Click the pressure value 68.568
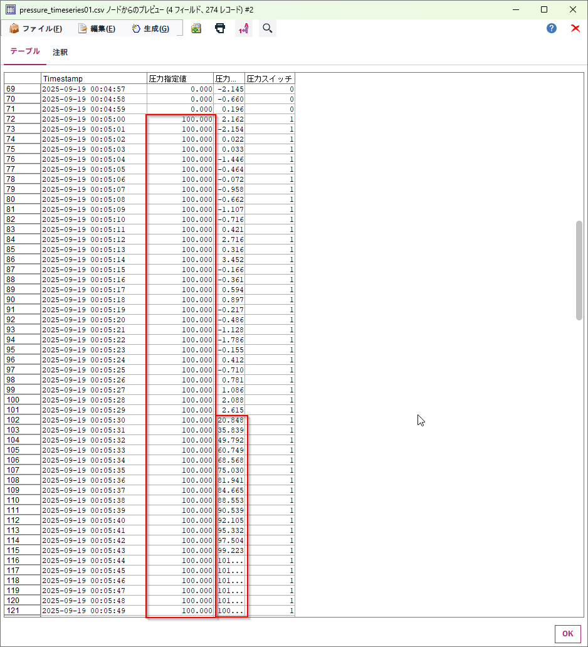The image size is (588, 647). 231,460
